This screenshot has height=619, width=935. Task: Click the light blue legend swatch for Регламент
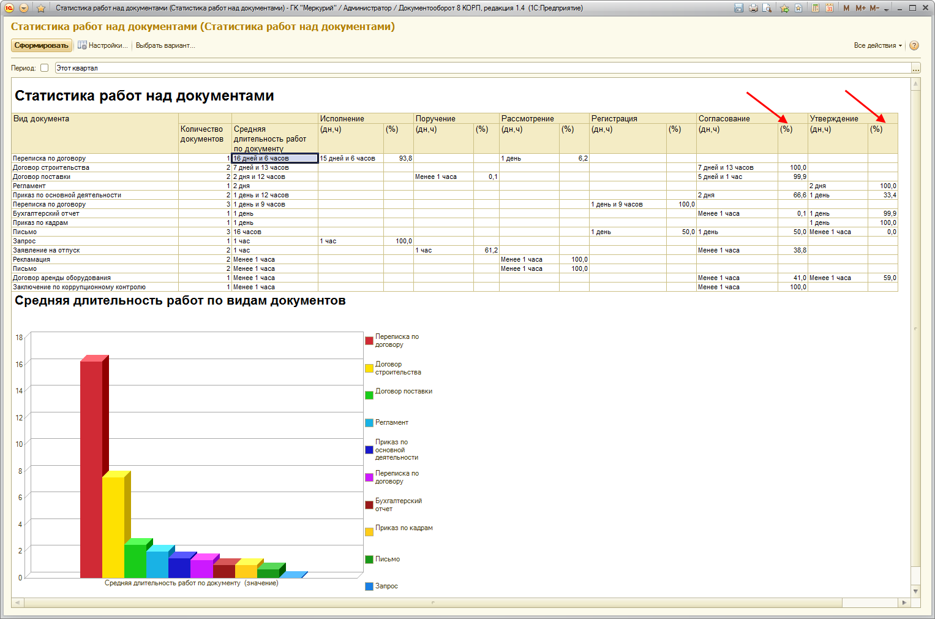tap(369, 423)
